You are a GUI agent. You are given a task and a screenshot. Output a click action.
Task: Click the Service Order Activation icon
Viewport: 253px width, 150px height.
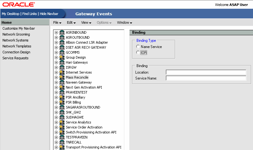tap(62, 128)
